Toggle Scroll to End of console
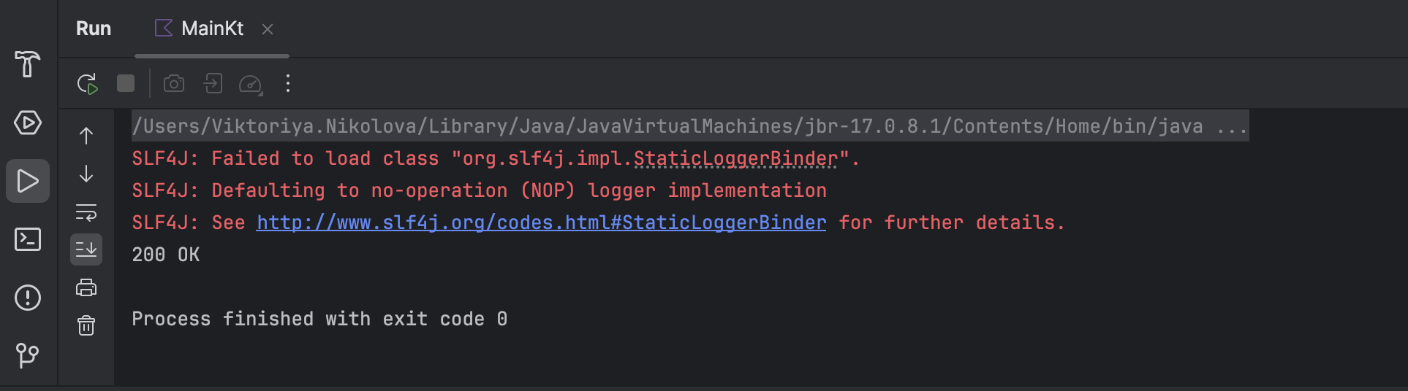This screenshot has height=391, width=1408. tap(86, 249)
